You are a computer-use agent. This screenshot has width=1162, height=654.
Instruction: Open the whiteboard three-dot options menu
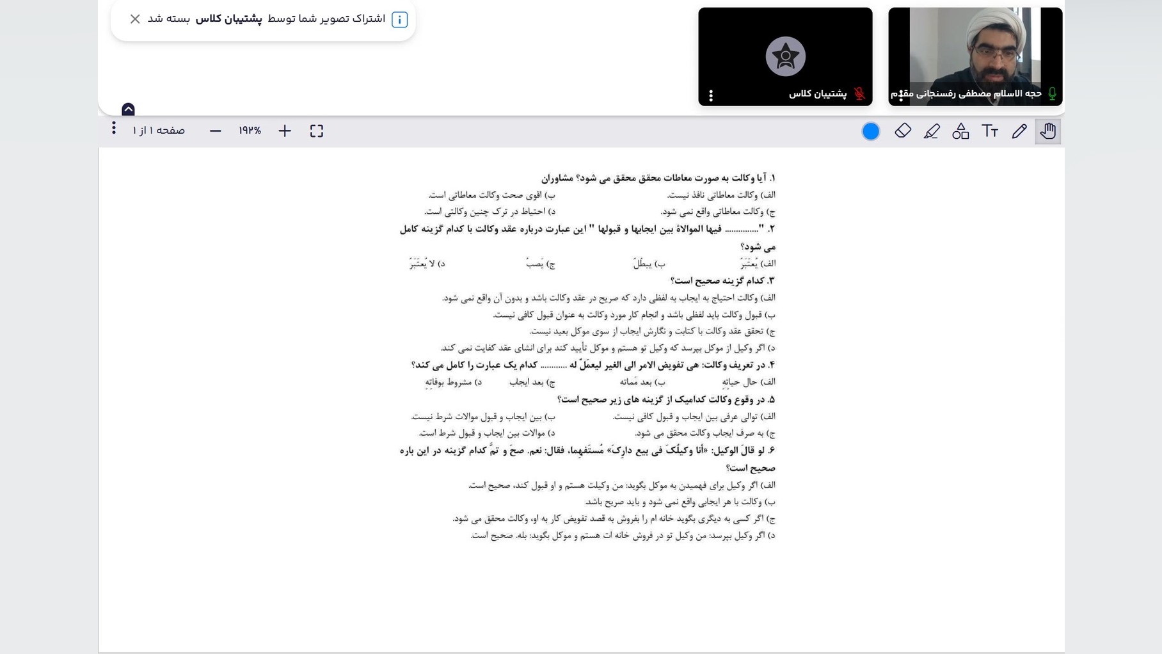click(x=114, y=128)
